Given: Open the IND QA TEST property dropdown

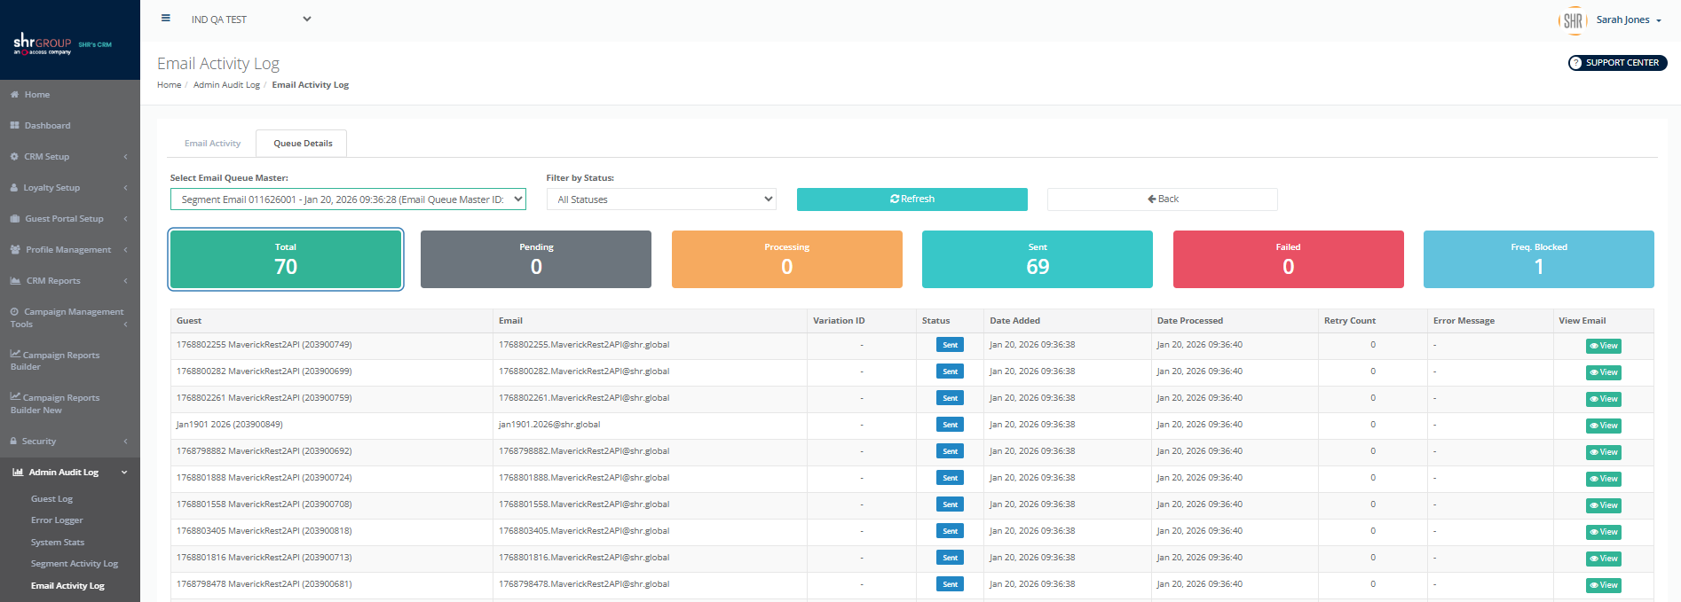Looking at the screenshot, I should pyautogui.click(x=251, y=20).
